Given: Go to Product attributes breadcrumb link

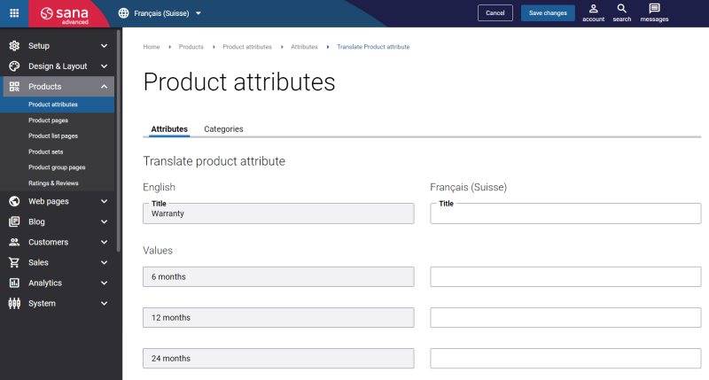Looking at the screenshot, I should 247,47.
